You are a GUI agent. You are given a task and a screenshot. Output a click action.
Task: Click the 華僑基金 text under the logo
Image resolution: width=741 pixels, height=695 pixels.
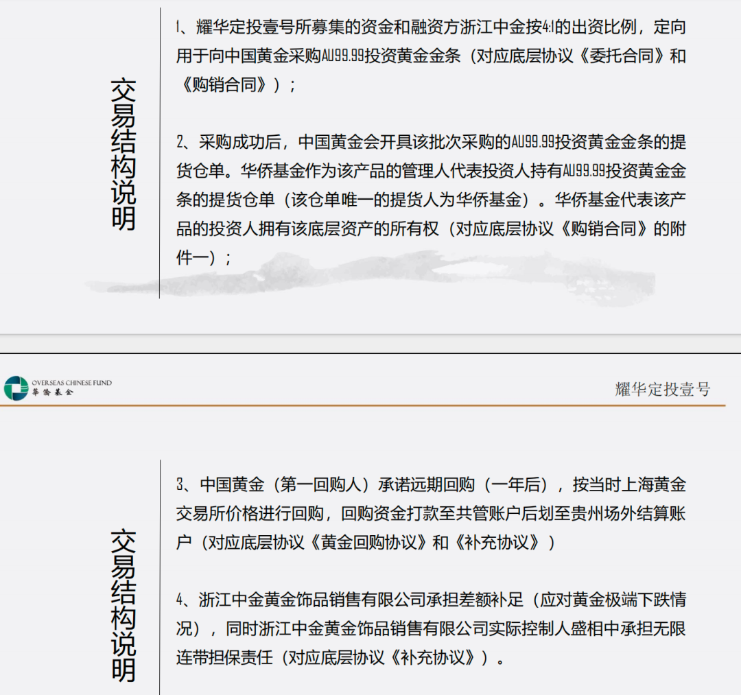[x=52, y=392]
